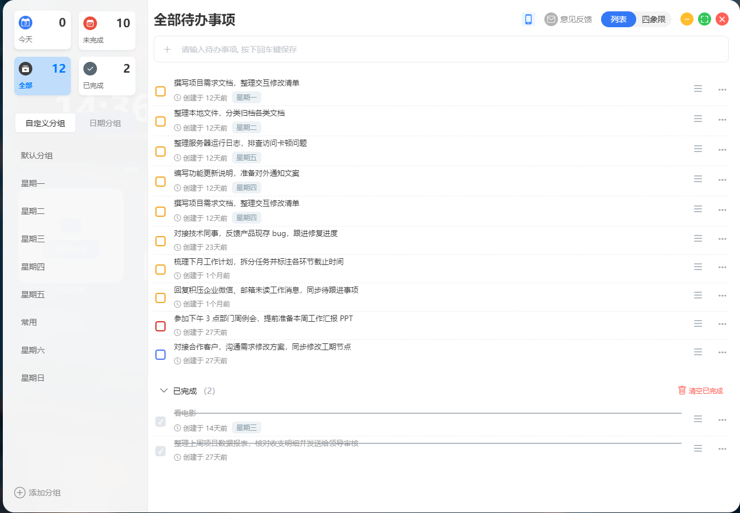
Task: Open the mobile phone sync icon
Action: [x=528, y=19]
